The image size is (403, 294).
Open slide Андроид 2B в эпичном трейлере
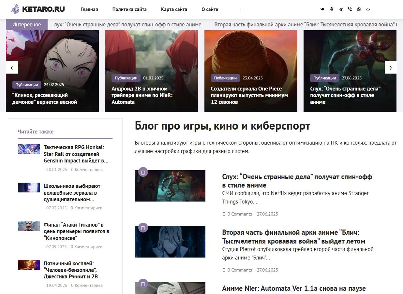(142, 95)
